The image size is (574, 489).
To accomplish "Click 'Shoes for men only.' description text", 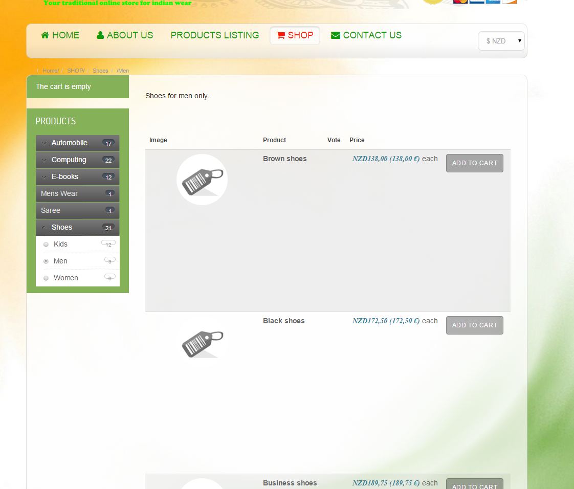I will coord(177,96).
